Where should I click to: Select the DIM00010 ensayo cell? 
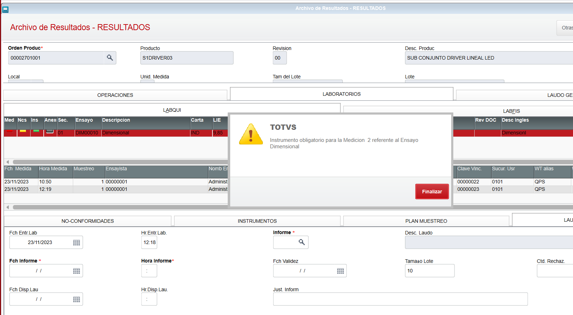point(88,133)
